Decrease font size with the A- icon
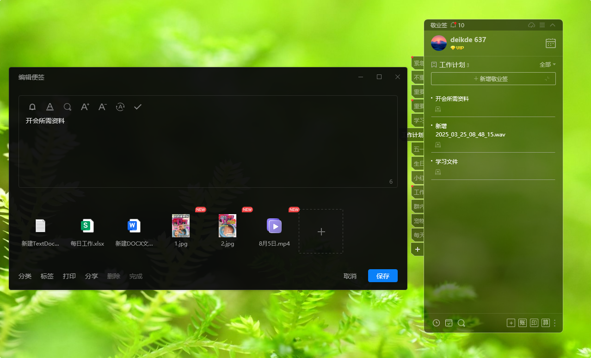This screenshot has width=591, height=358. 103,107
